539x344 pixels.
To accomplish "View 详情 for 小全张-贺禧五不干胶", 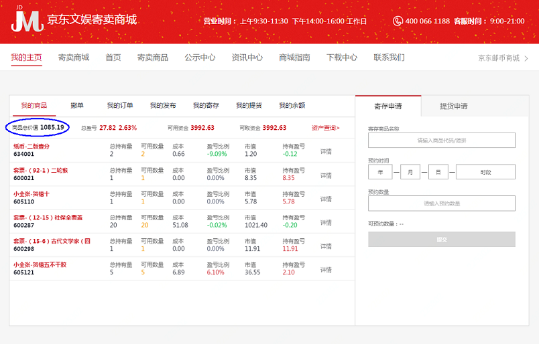I will 326,270.
